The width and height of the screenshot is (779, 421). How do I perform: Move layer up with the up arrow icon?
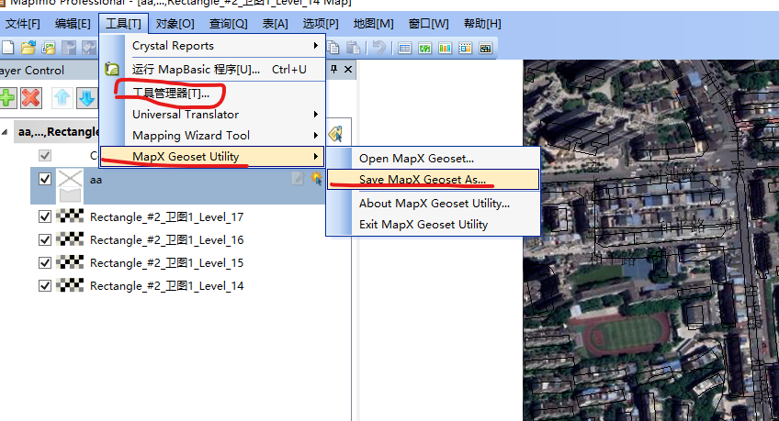click(62, 97)
